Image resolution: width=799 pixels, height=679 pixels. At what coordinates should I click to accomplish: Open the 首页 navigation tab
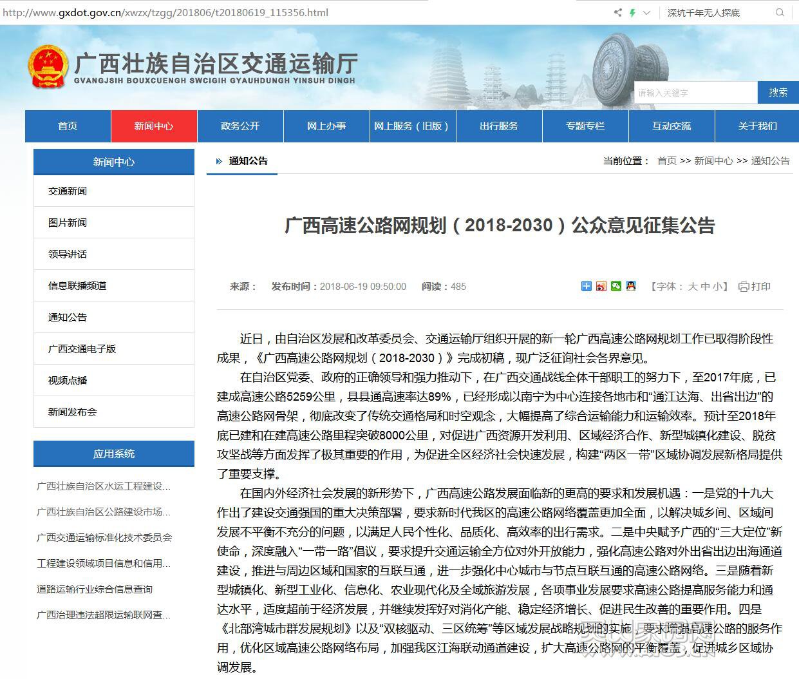[68, 126]
